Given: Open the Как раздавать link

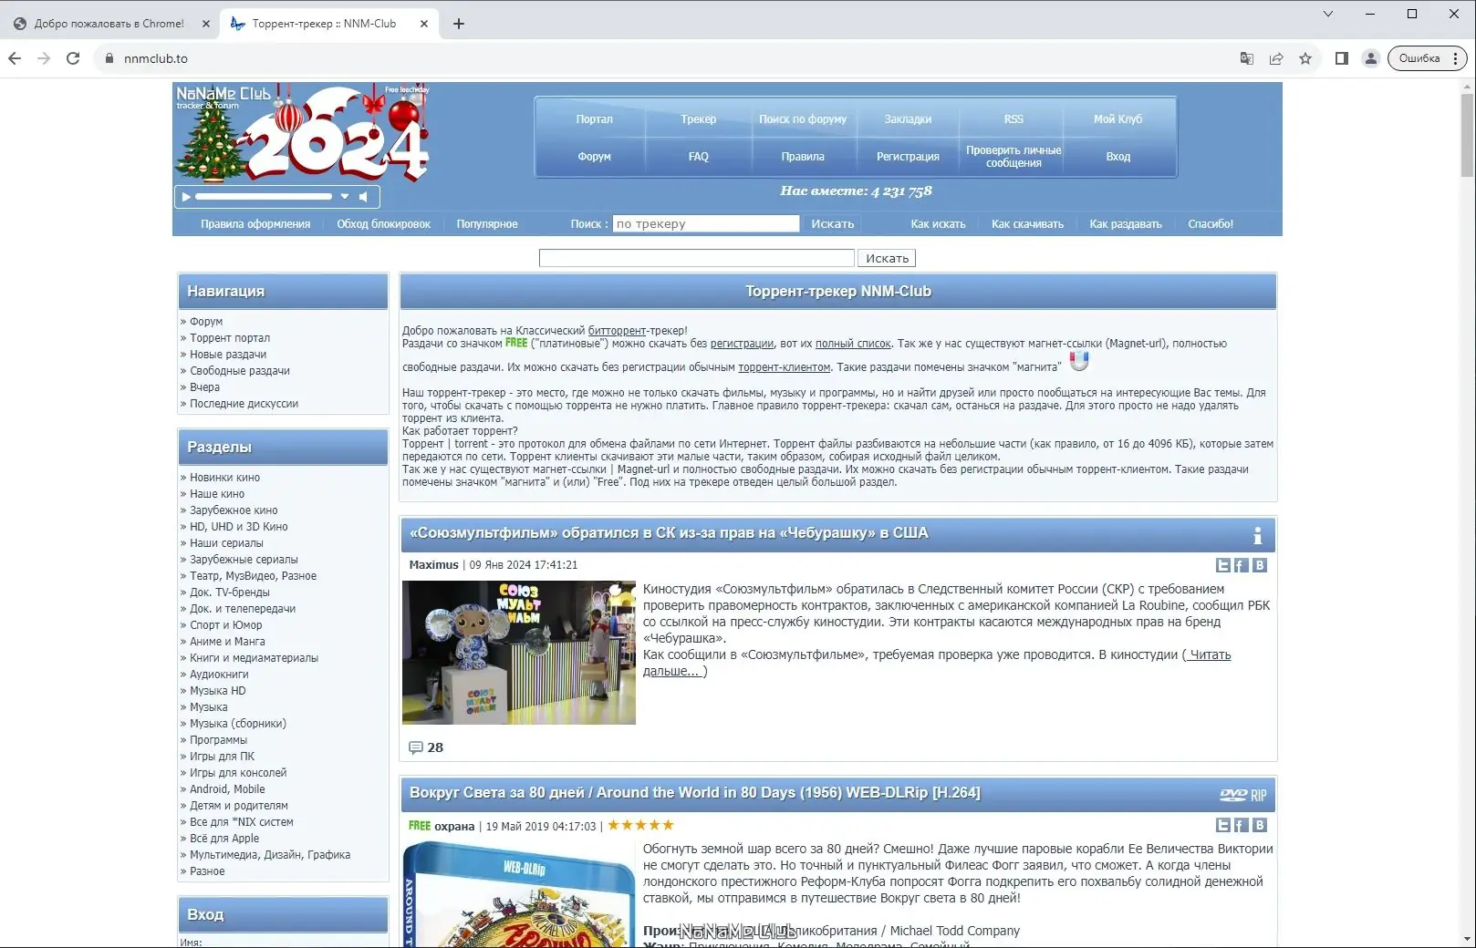Looking at the screenshot, I should click(1126, 224).
